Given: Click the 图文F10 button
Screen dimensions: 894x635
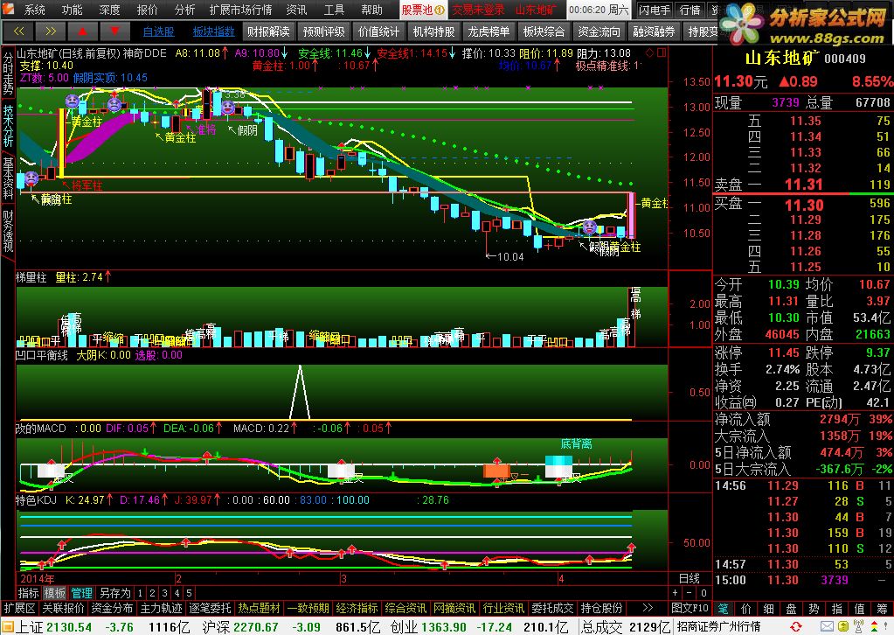Looking at the screenshot, I should [690, 608].
